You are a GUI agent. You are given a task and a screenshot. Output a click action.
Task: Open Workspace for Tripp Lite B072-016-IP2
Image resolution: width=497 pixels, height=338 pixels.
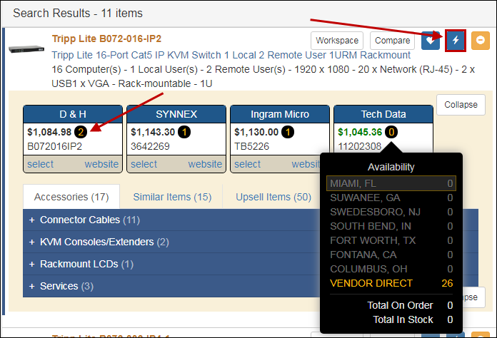(x=337, y=41)
